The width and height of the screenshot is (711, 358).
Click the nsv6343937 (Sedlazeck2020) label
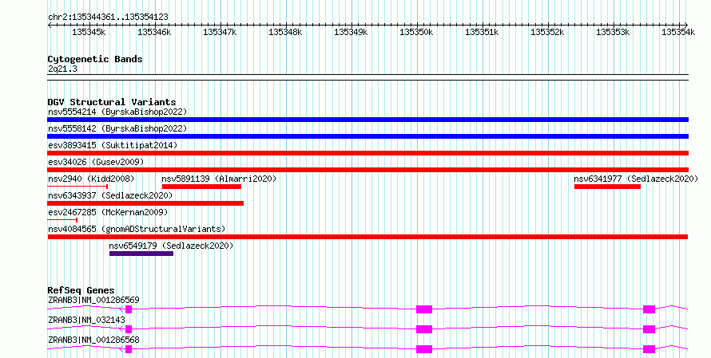click(110, 195)
